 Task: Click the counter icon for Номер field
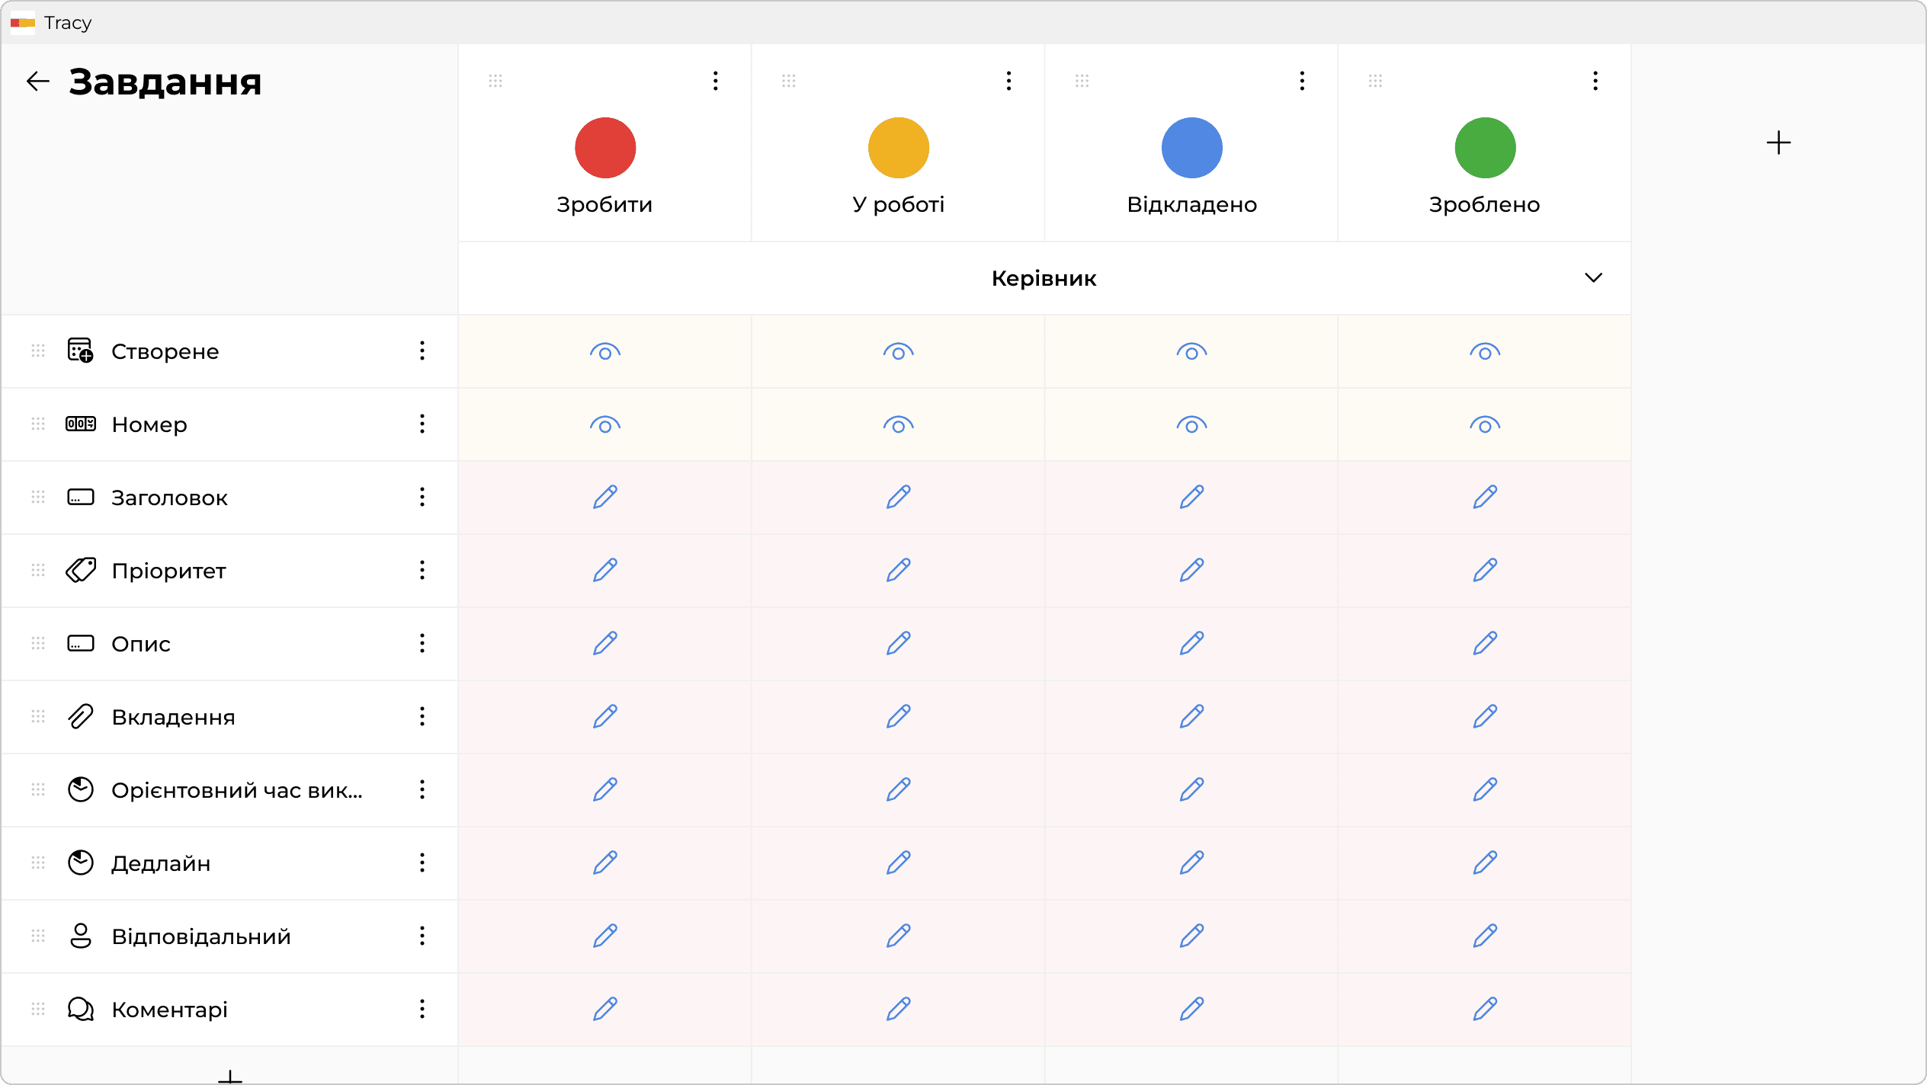tap(80, 424)
